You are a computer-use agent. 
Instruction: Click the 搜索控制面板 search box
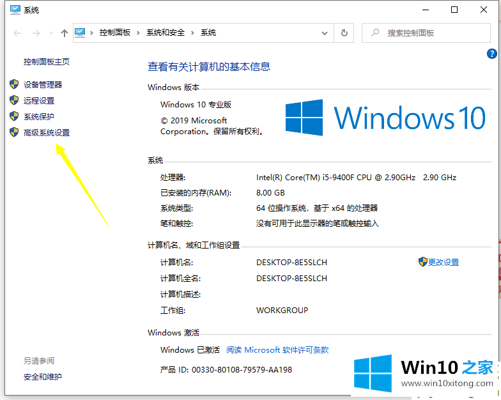[426, 33]
